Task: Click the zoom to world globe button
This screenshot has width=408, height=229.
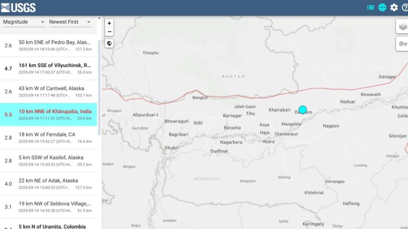Action: (x=109, y=44)
